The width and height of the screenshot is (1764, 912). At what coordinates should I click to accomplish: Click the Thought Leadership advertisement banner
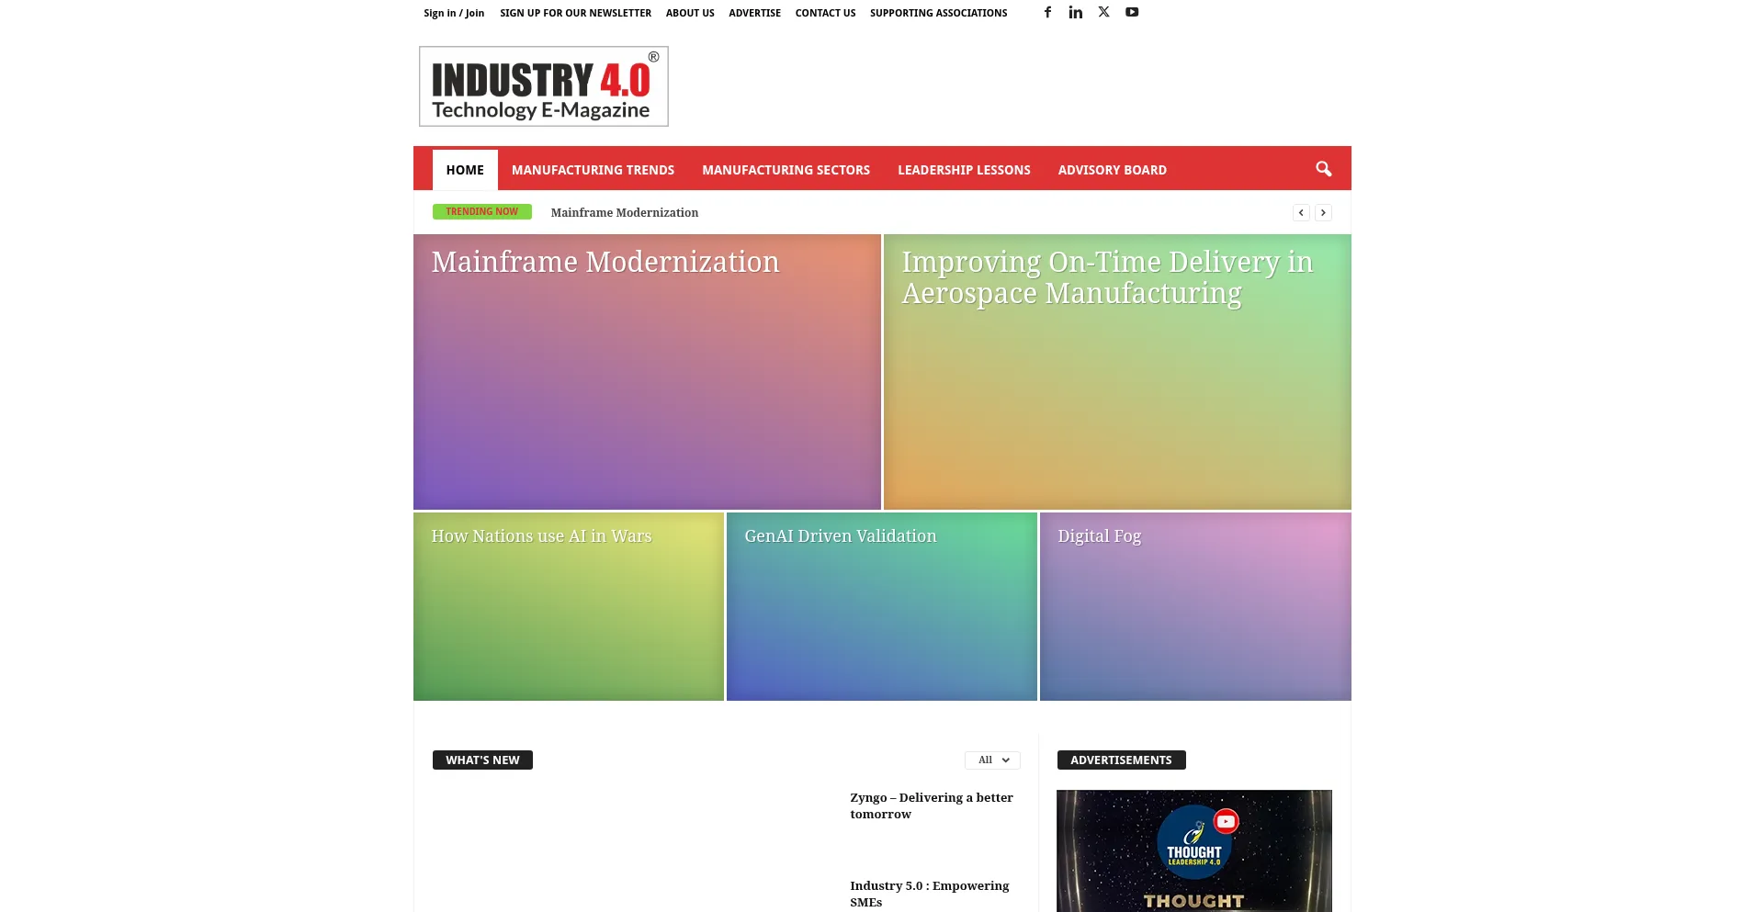pyautogui.click(x=1194, y=850)
